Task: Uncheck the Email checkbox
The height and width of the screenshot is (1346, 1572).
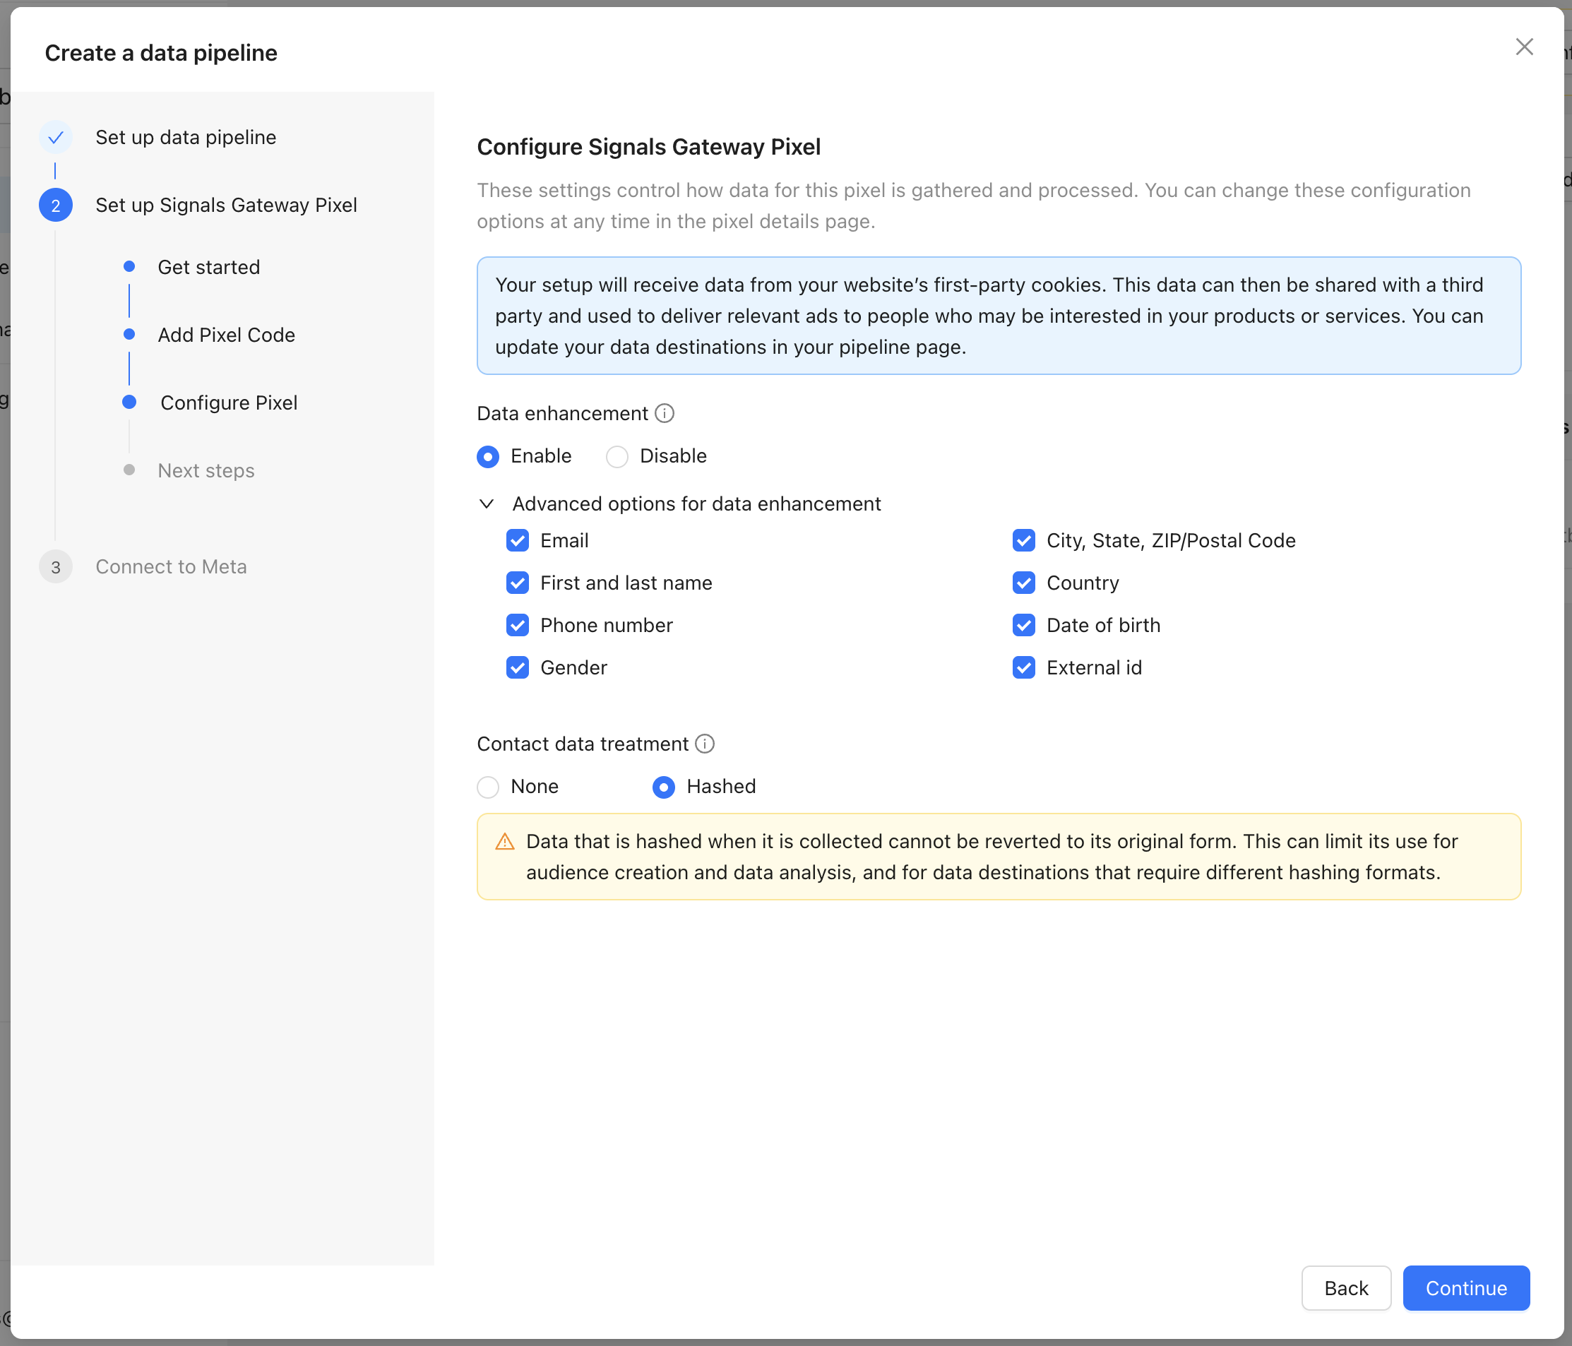Action: coord(518,540)
